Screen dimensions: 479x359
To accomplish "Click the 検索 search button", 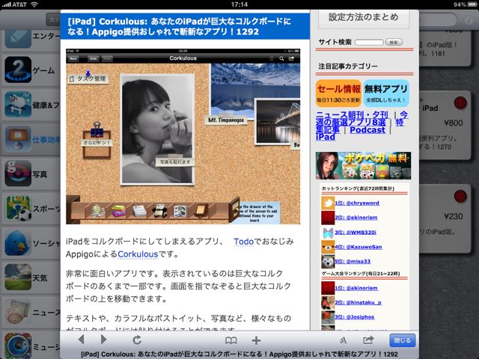I will (394, 42).
